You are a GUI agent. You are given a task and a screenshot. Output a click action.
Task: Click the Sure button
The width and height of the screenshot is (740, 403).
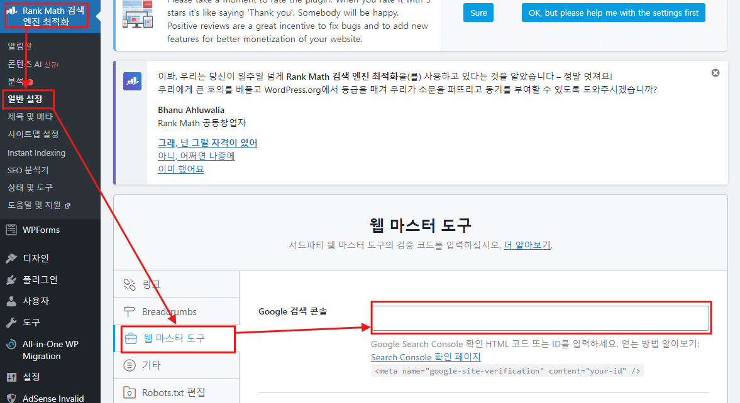click(478, 13)
